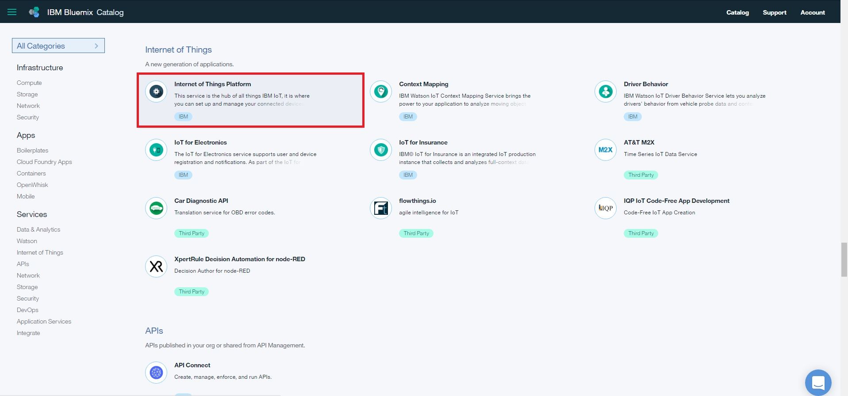848x396 pixels.
Task: Click the IoT for Electronics icon
Action: pyautogui.click(x=156, y=150)
